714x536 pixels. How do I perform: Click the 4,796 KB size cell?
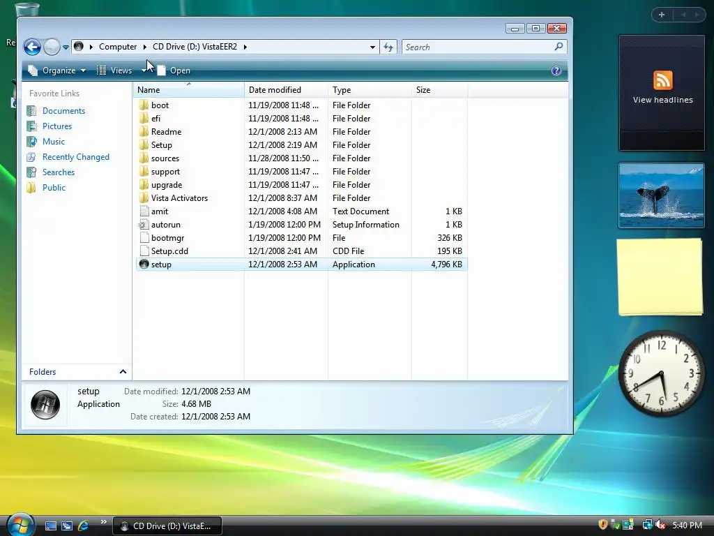click(446, 265)
